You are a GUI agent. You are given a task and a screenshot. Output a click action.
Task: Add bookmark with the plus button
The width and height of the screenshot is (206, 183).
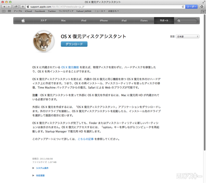pos(23,7)
